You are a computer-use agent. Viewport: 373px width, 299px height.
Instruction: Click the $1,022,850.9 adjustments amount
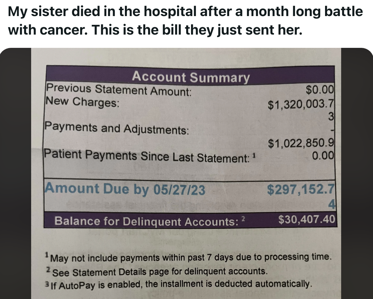[x=301, y=143]
